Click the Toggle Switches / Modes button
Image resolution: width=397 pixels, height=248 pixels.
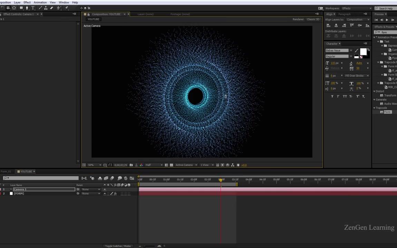[x=118, y=246]
